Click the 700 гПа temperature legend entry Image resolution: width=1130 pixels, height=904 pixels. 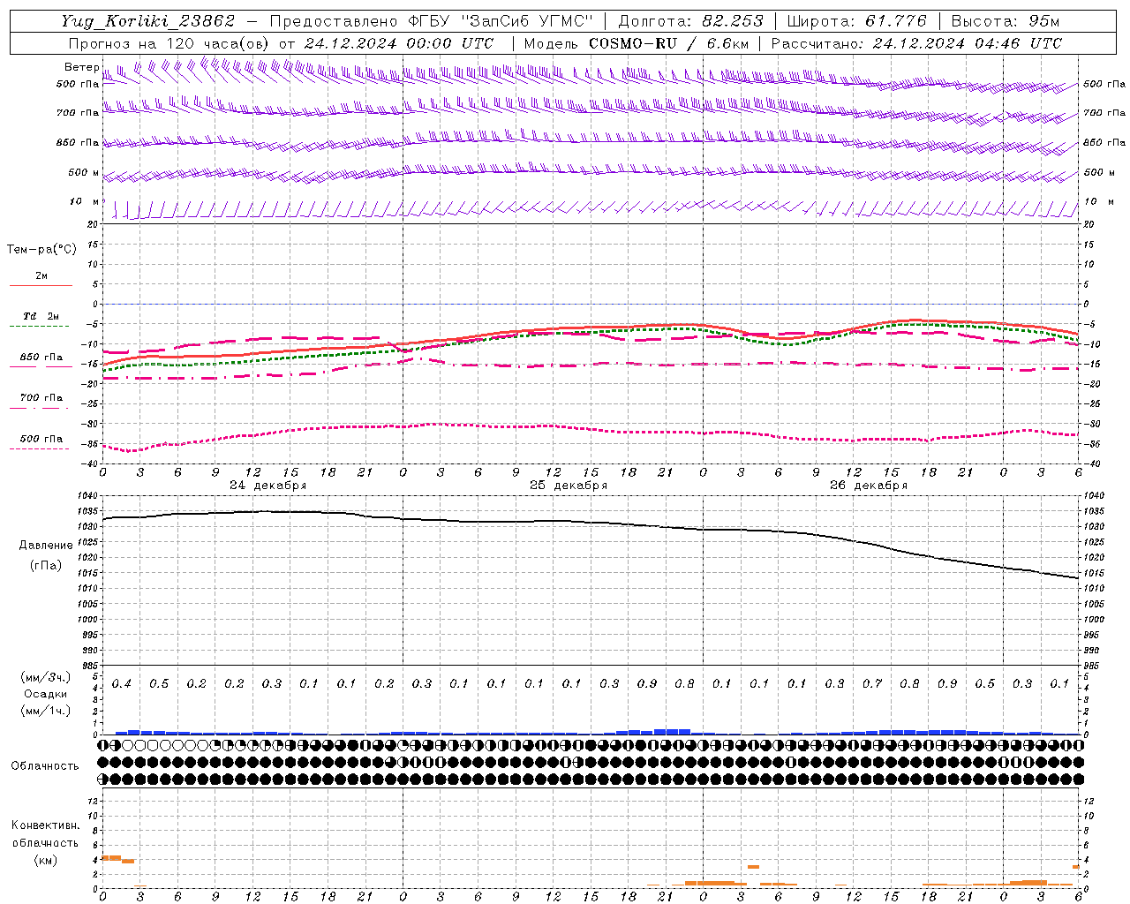[x=41, y=397]
